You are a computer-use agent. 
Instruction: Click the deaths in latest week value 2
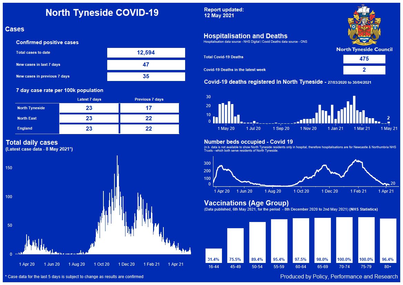364,70
